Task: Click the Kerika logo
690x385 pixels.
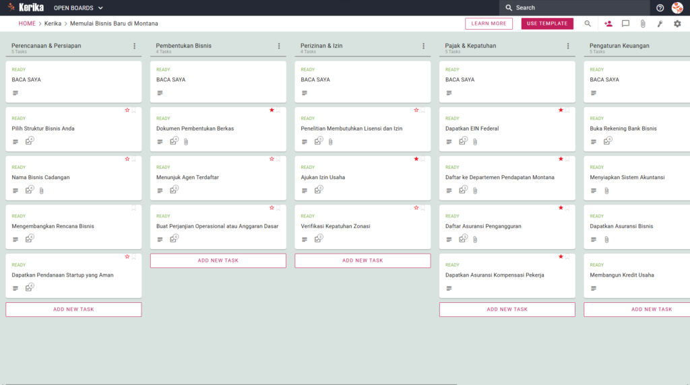Action: click(x=26, y=7)
